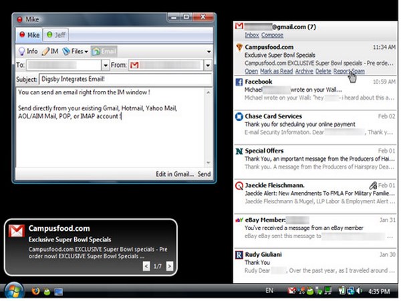
Task: Click the Edit in Gmail link
Action: [174, 174]
